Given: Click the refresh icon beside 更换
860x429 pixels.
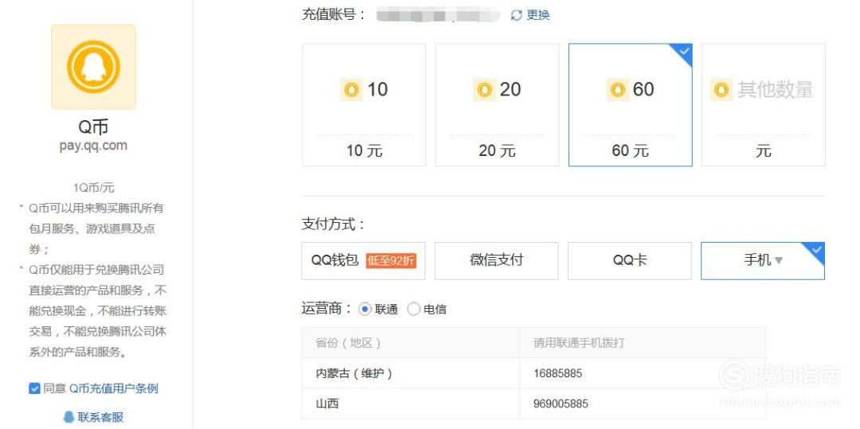Looking at the screenshot, I should click(x=516, y=15).
